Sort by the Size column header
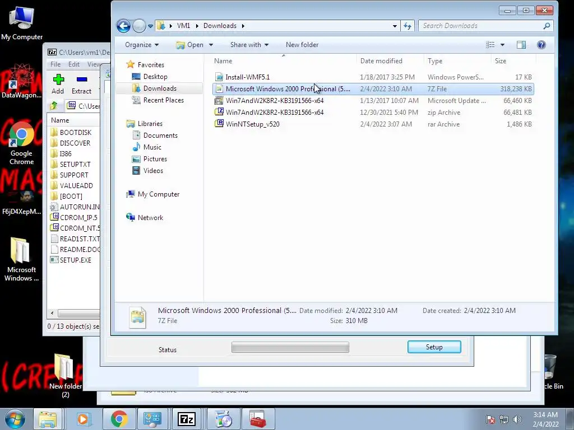Image resolution: width=574 pixels, height=430 pixels. [513, 61]
